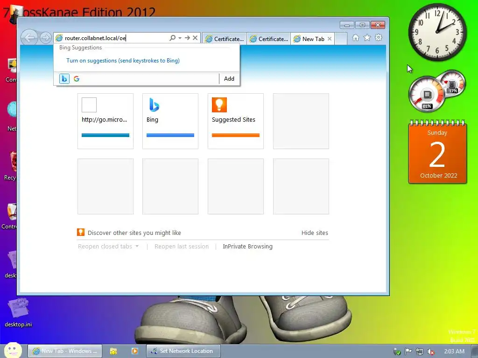Click the Back navigation arrow button

(29, 38)
